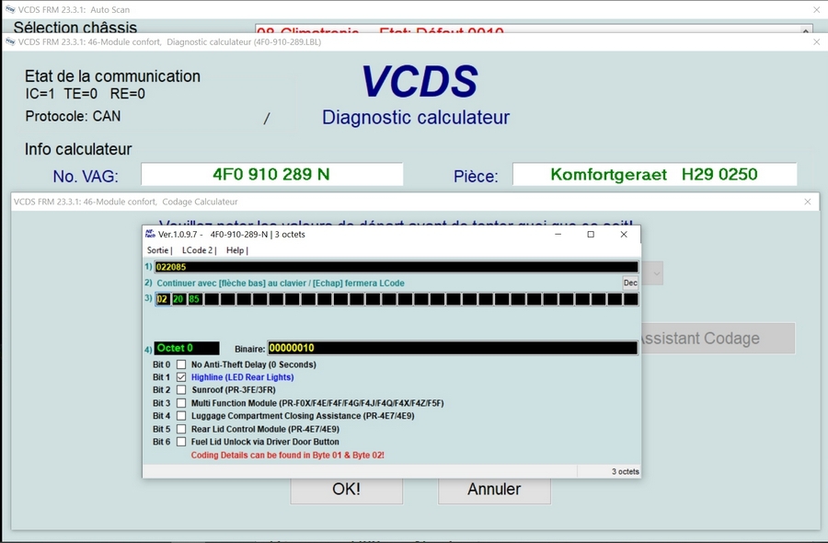Open the dropdown behind the LCode window
The height and width of the screenshot is (543, 828).
point(656,273)
